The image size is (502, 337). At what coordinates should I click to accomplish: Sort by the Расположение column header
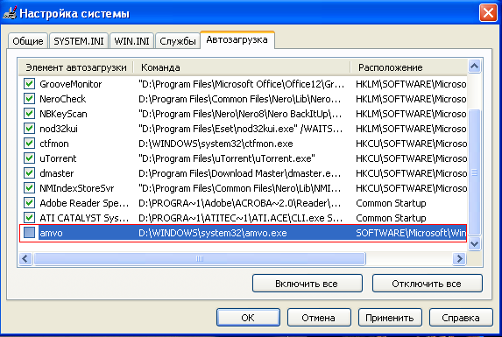(x=409, y=67)
